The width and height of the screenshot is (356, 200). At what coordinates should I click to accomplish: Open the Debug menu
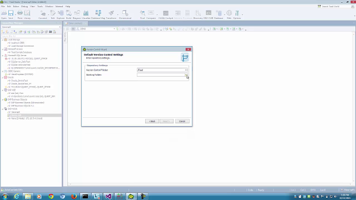coord(24,6)
